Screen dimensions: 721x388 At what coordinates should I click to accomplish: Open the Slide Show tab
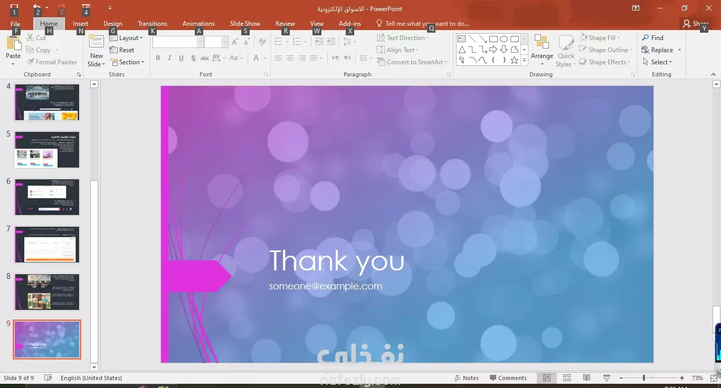pyautogui.click(x=245, y=24)
